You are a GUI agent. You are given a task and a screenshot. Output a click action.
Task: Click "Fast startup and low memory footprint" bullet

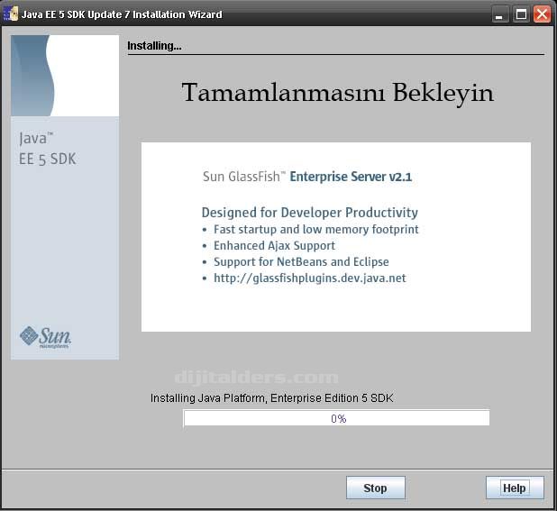point(315,230)
